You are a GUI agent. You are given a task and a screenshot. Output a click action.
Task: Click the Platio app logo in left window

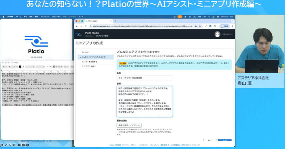coord(36,41)
